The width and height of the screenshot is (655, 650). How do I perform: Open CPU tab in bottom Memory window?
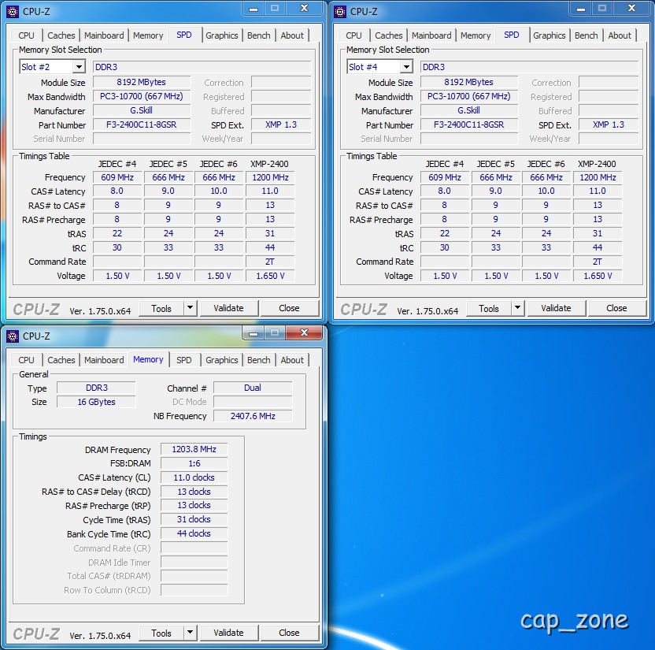26,360
